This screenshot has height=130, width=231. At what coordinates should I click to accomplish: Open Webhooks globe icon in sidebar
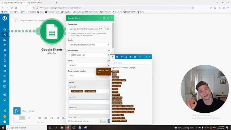click(x=5, y=50)
